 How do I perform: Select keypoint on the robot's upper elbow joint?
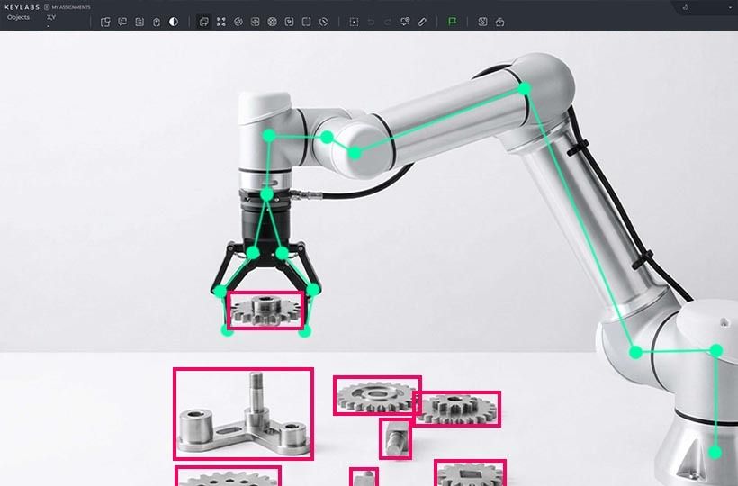525,88
